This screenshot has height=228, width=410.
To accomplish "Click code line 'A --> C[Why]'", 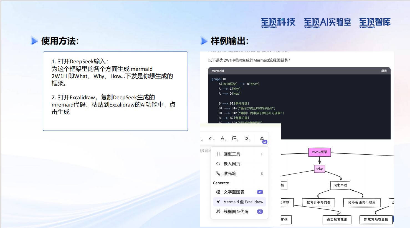I will coord(229,89).
